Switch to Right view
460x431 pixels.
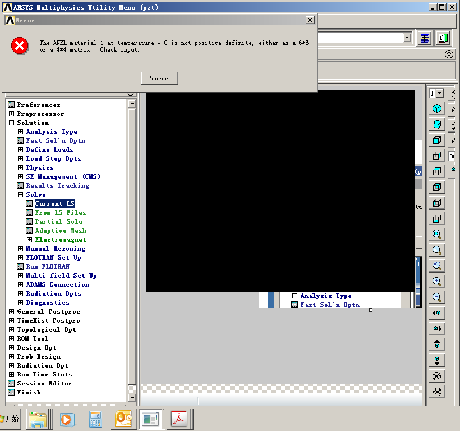[x=437, y=156]
